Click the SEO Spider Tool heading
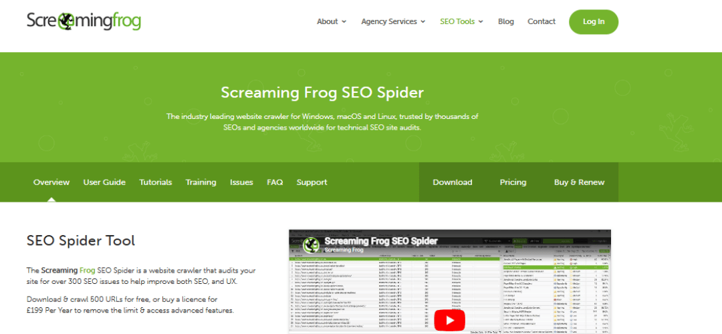 click(81, 240)
